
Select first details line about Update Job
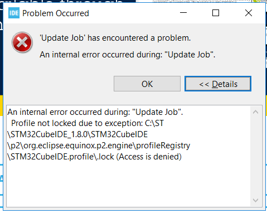(x=95, y=112)
